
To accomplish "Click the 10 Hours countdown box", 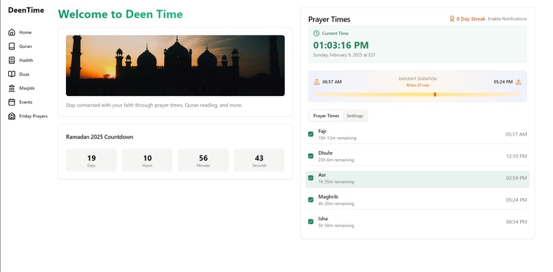I will coord(148,160).
